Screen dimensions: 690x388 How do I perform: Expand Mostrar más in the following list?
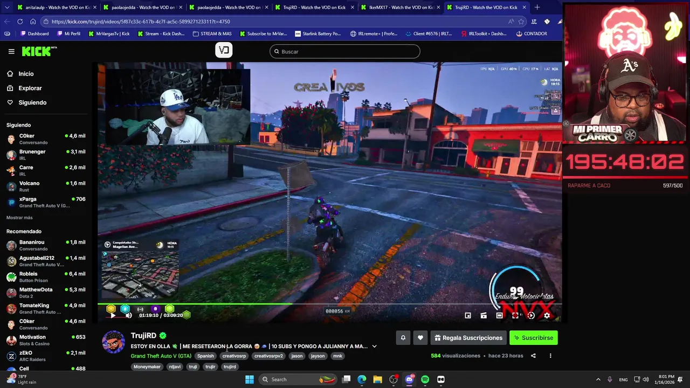19,218
